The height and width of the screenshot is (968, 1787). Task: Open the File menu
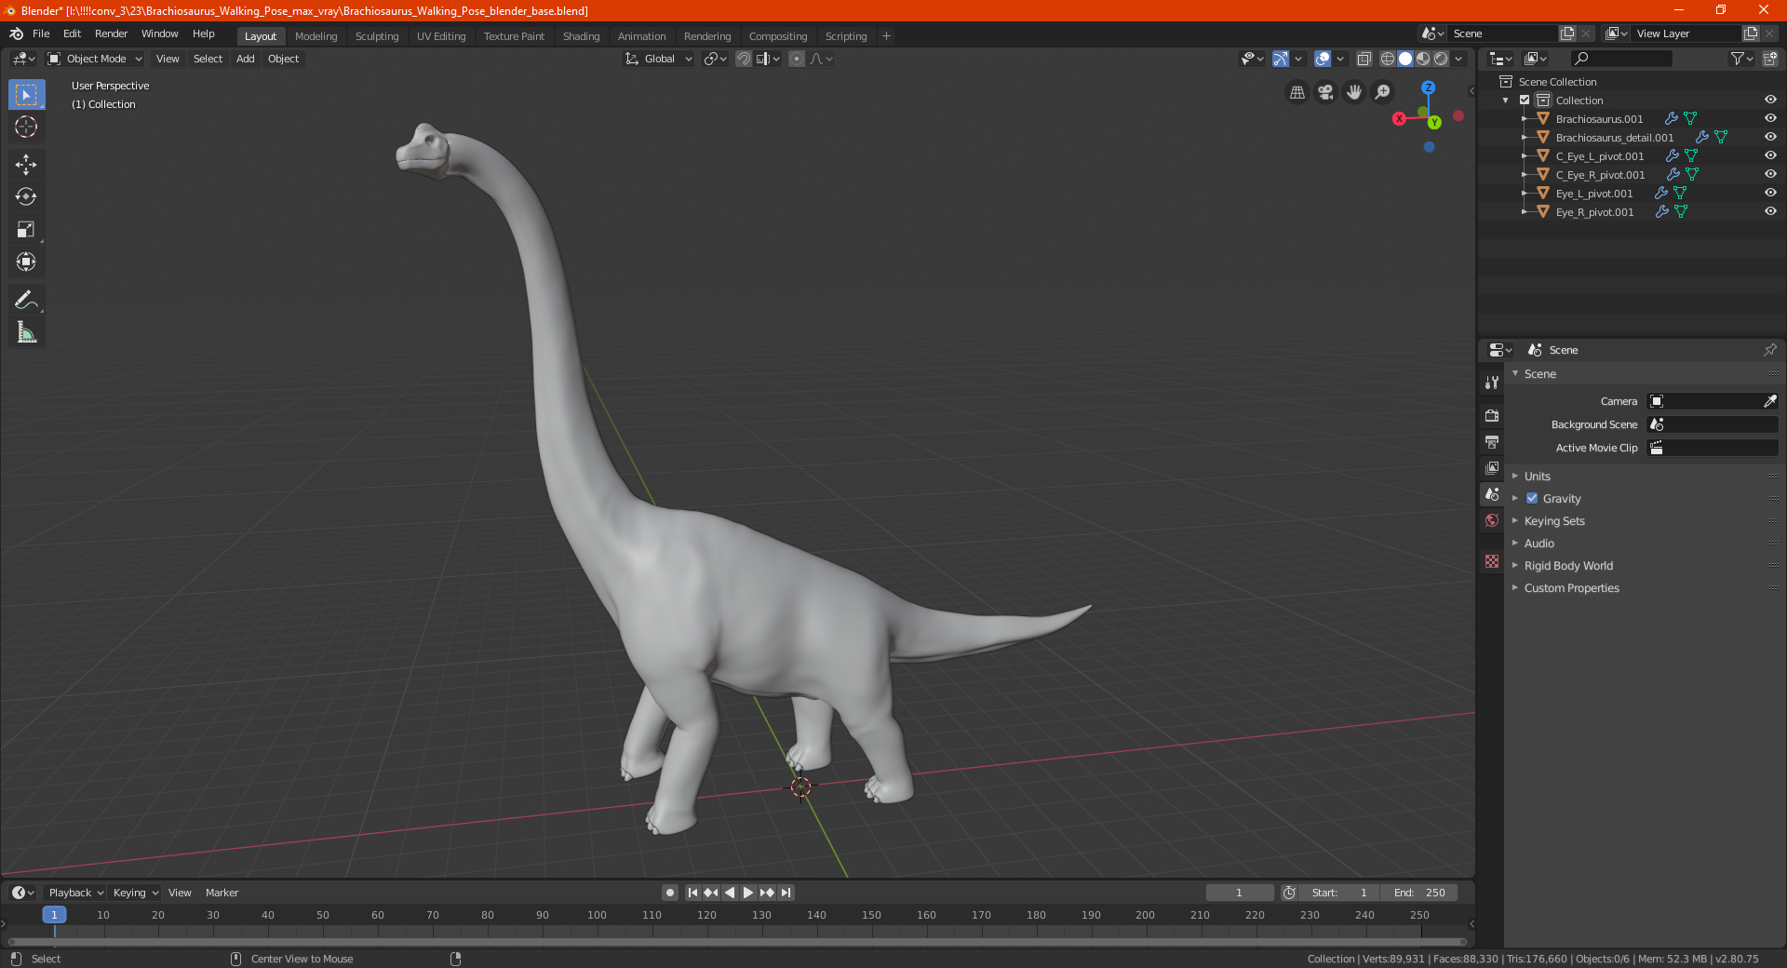[41, 34]
